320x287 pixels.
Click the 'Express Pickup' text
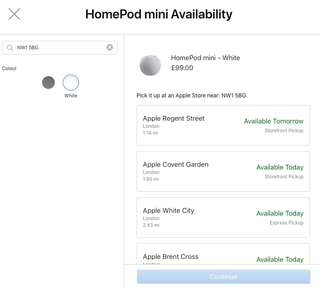286,222
